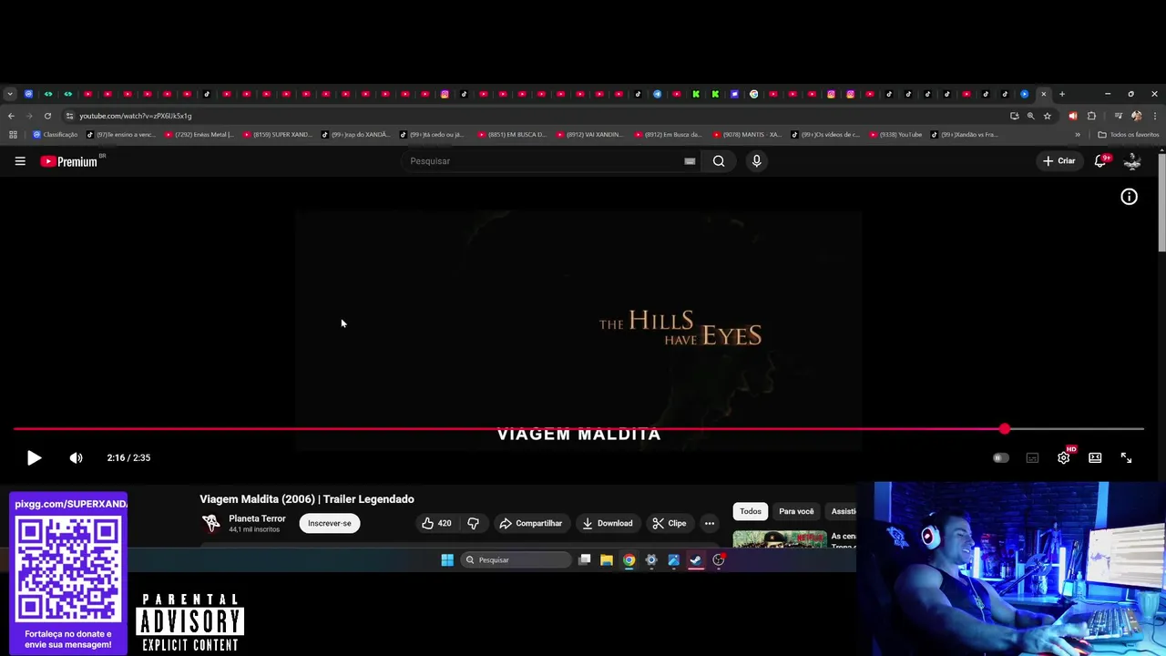Viewport: 1166px width, 656px height.
Task: Switch to the Telegram tab
Action: [x=657, y=94]
